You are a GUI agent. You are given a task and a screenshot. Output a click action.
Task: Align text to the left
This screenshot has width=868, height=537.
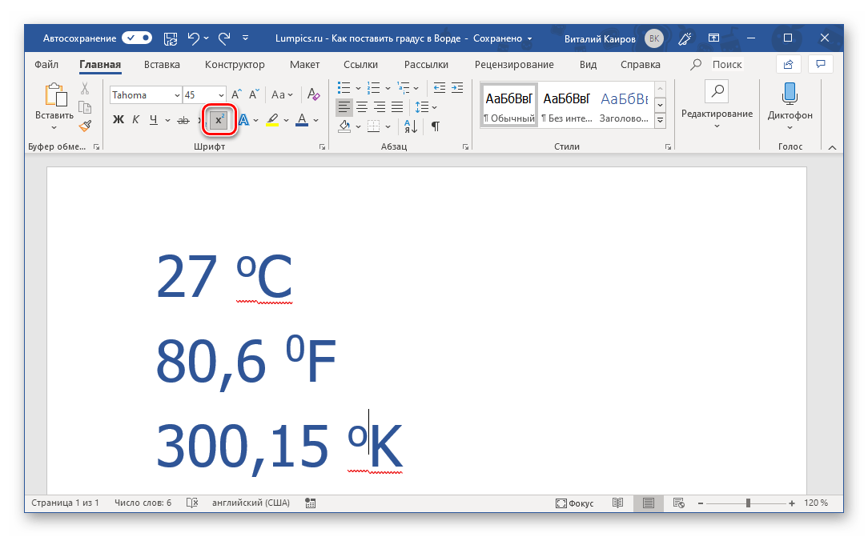(x=344, y=106)
